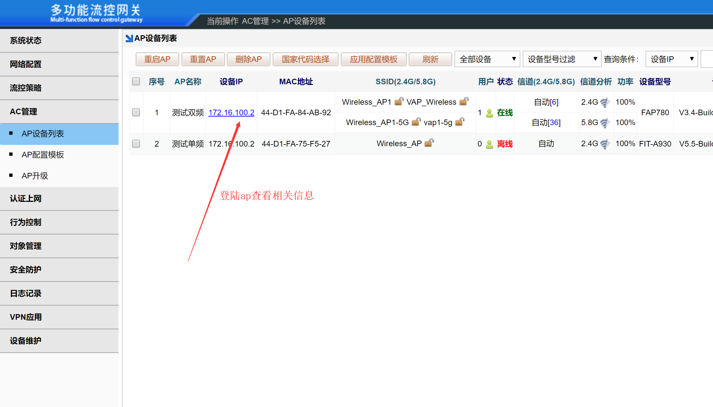Screen dimensions: 713x407
Task: Click wifi analysis icon for FIT-A930 row
Action: [605, 144]
